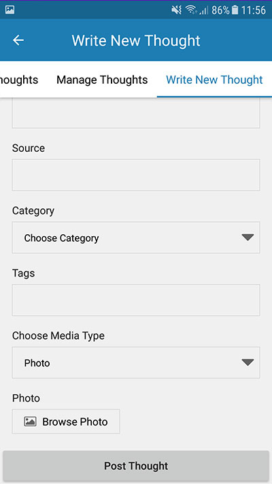This screenshot has width=272, height=484.
Task: Click the Browse Photo button
Action: [66, 421]
